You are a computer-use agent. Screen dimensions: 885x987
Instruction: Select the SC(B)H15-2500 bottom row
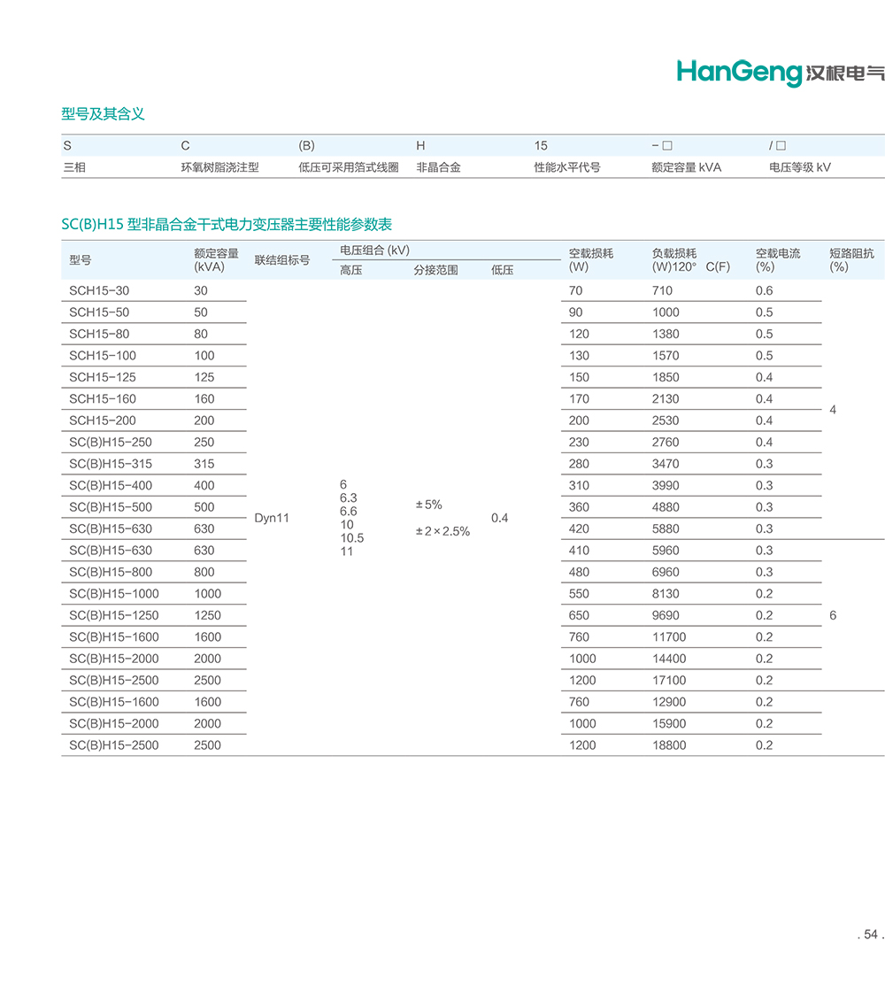tap(113, 744)
